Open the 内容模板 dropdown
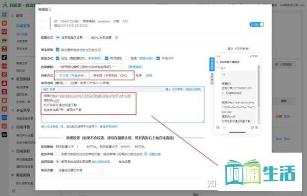Screen dimensions: 307x196 [x=90, y=67]
